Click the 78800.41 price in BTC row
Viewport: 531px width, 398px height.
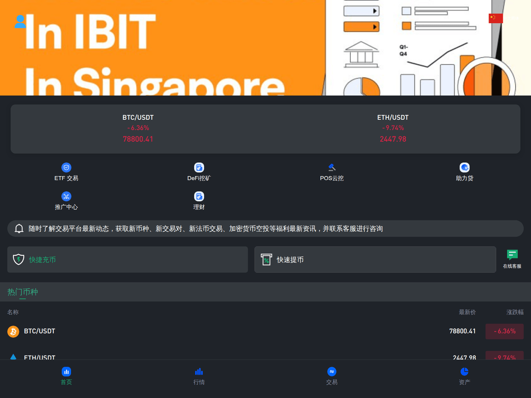point(462,331)
